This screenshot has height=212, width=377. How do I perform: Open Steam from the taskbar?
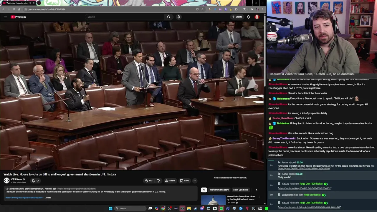(x=195, y=208)
